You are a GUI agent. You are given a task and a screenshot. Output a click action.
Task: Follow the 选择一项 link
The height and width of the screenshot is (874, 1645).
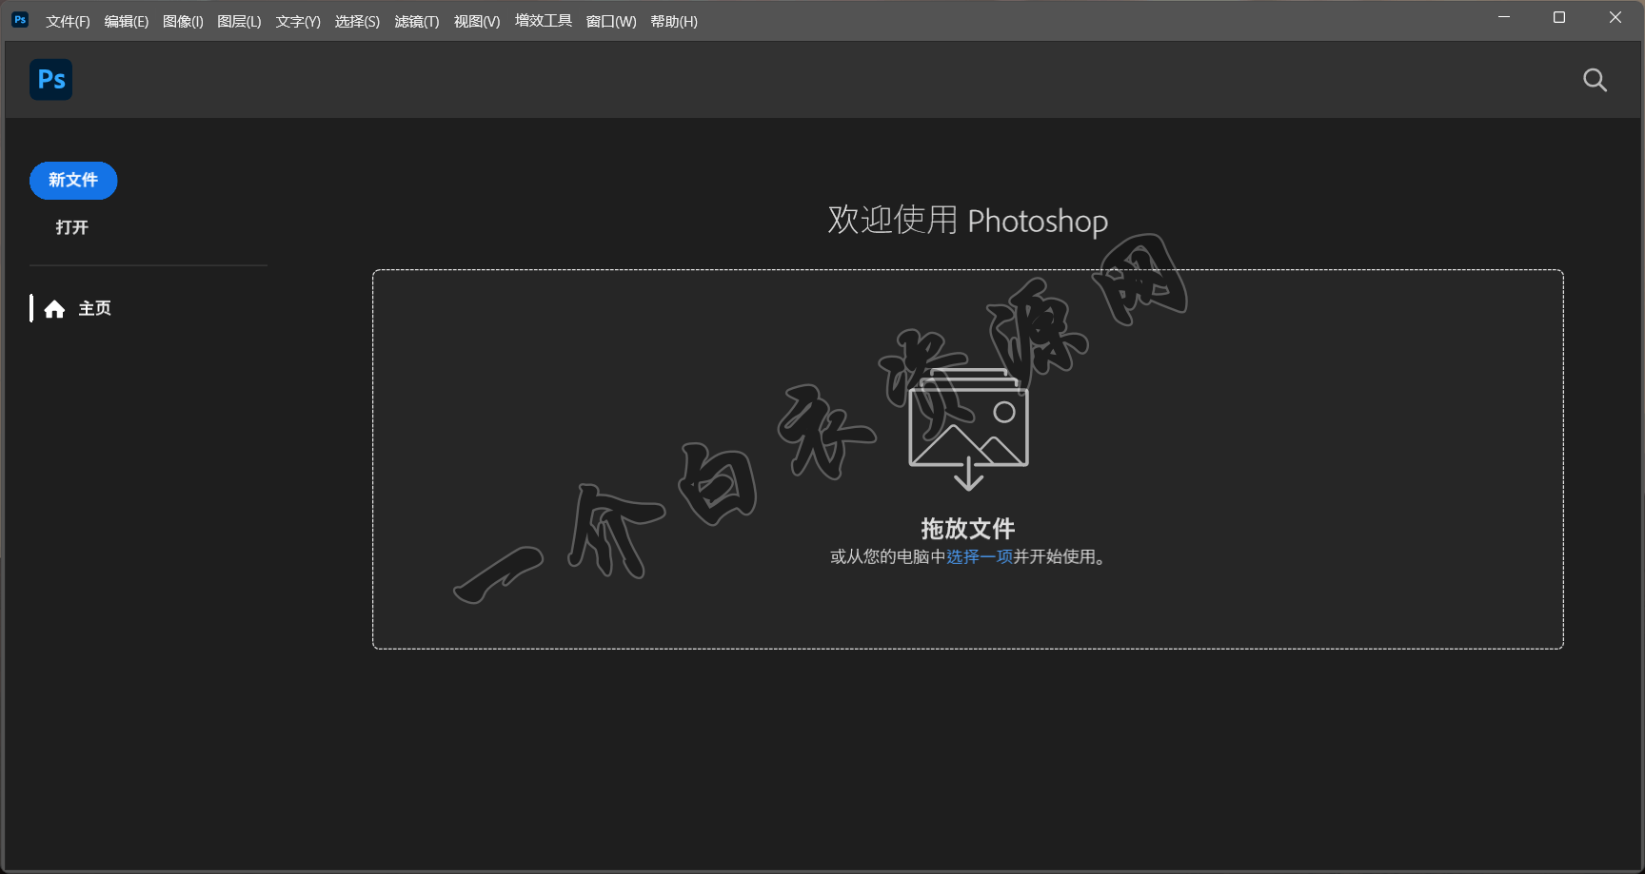(979, 557)
